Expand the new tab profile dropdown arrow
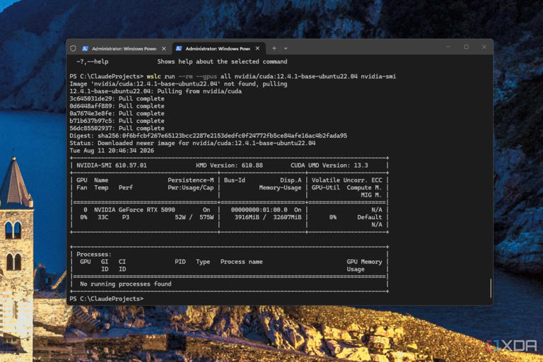 (x=286, y=49)
